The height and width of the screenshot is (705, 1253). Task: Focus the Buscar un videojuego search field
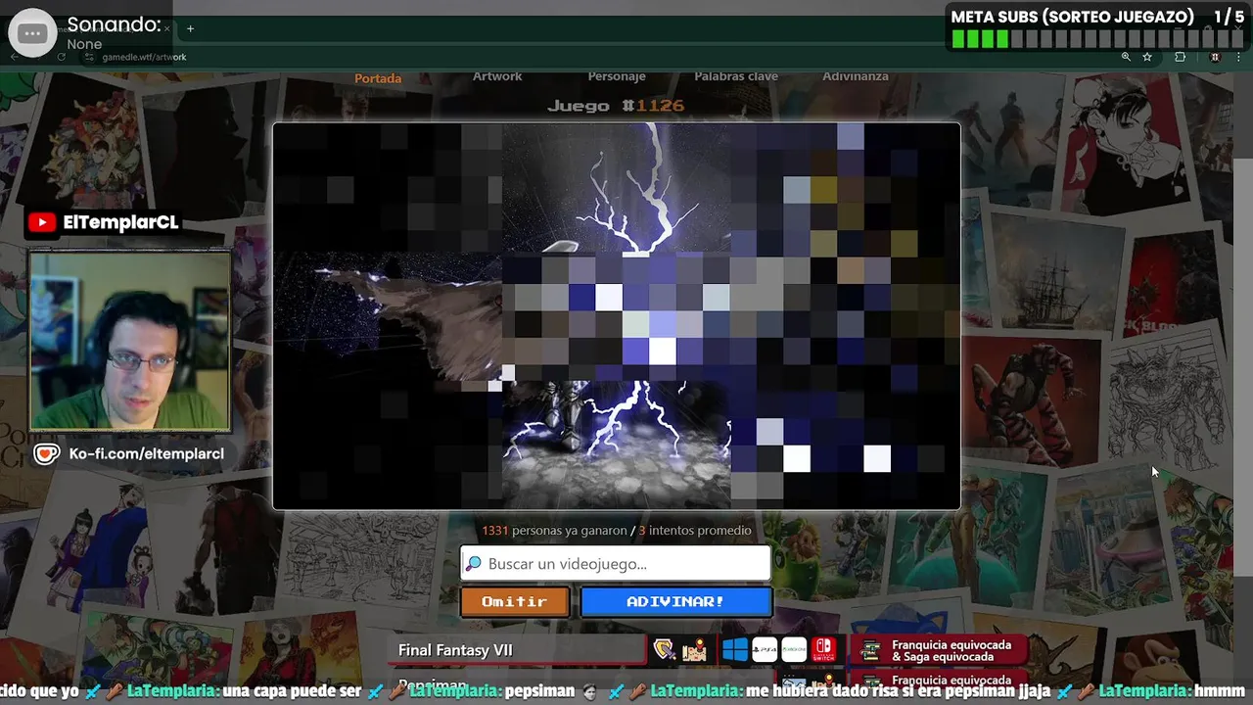(616, 564)
